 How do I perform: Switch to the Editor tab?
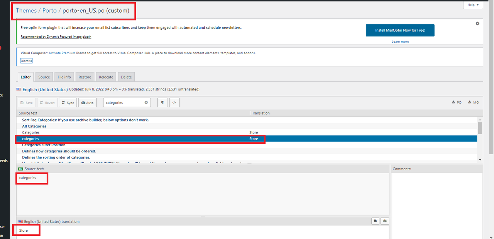coord(26,77)
